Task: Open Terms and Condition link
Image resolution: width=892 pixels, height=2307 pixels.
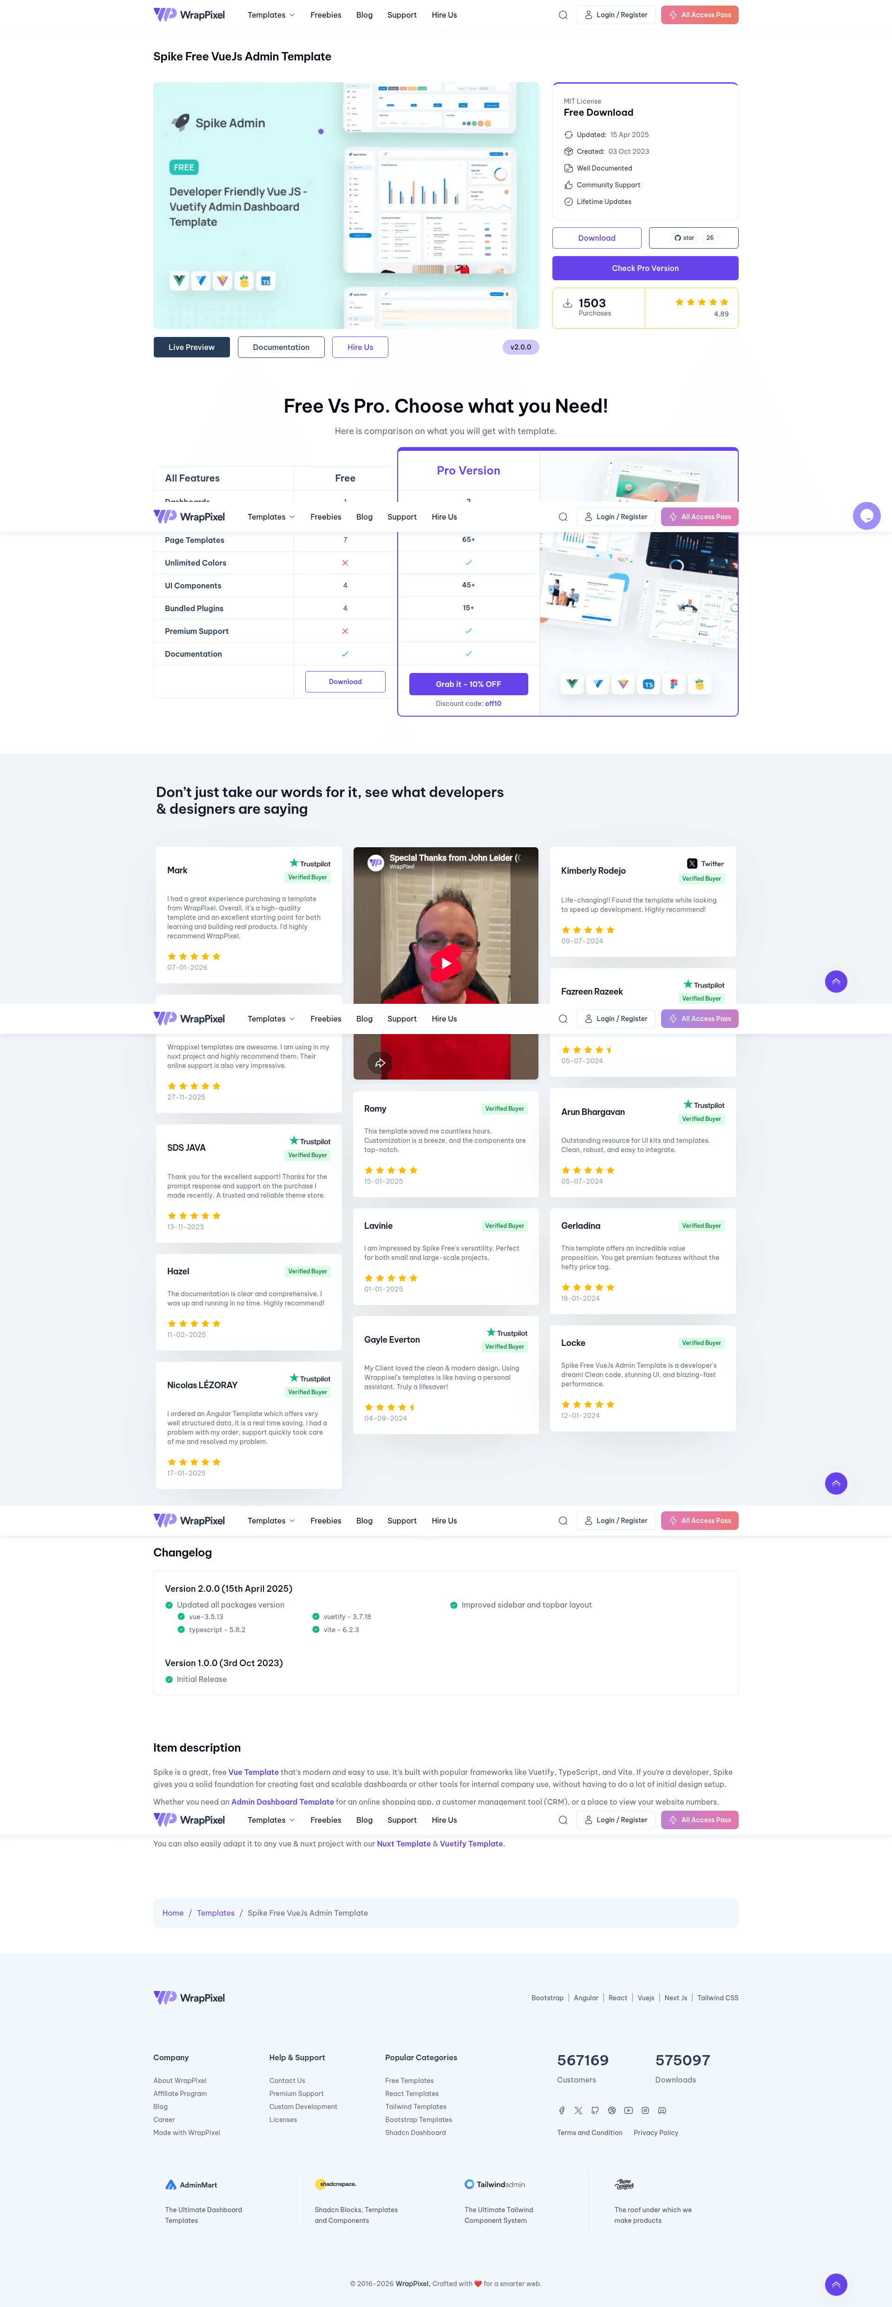Action: coord(589,2132)
